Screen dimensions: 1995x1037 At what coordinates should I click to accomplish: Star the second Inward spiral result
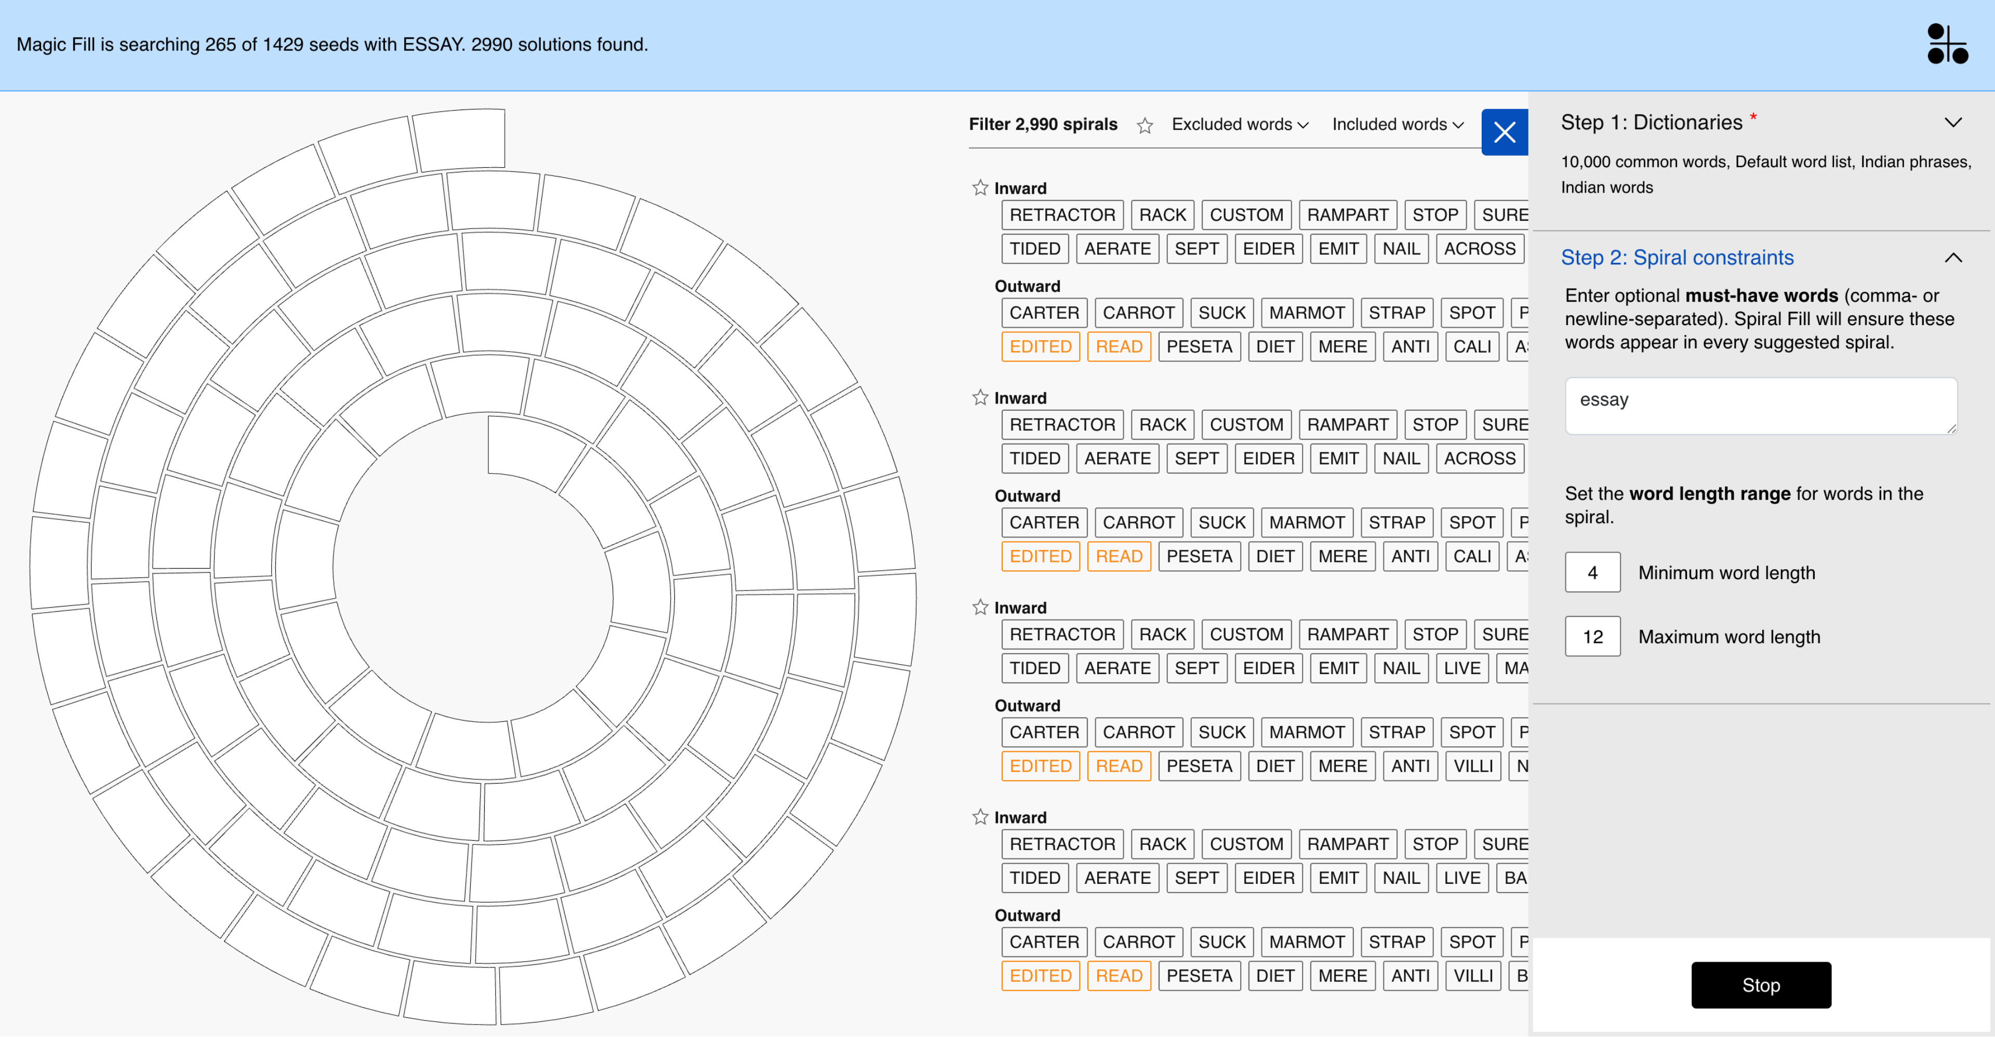tap(980, 398)
